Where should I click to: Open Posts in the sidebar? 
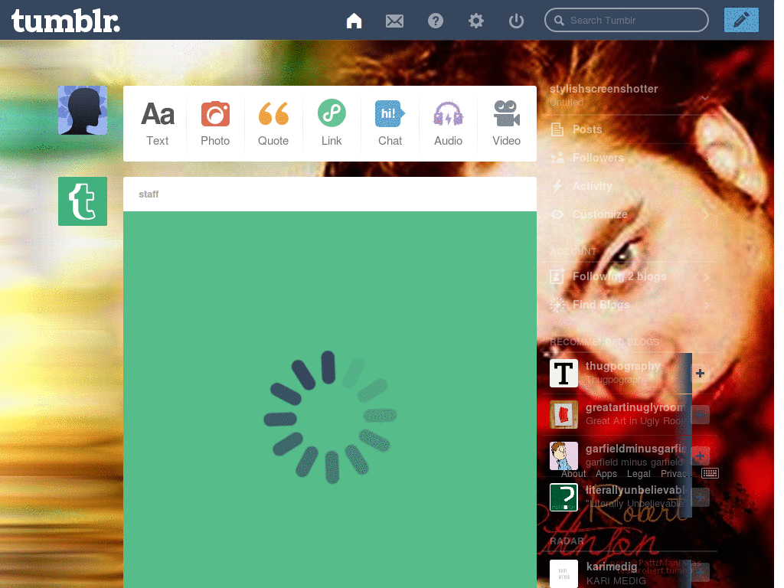click(587, 129)
